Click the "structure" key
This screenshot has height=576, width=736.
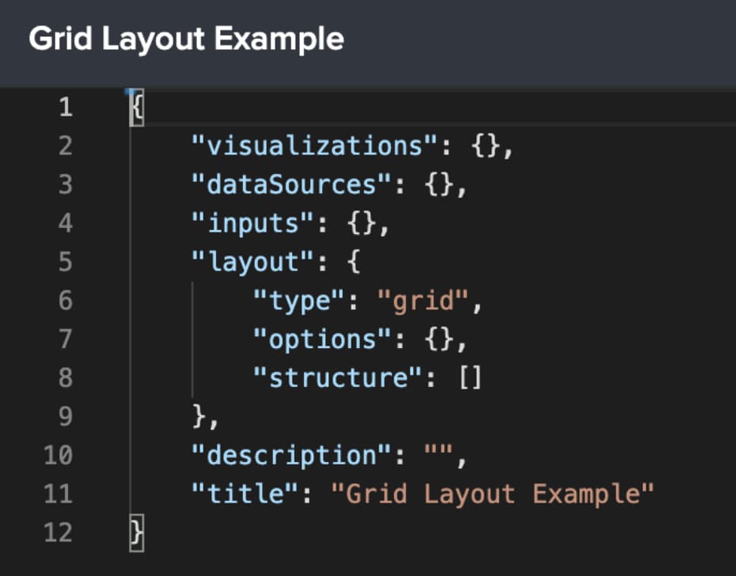(x=337, y=378)
